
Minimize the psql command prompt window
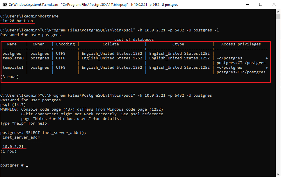247,5
